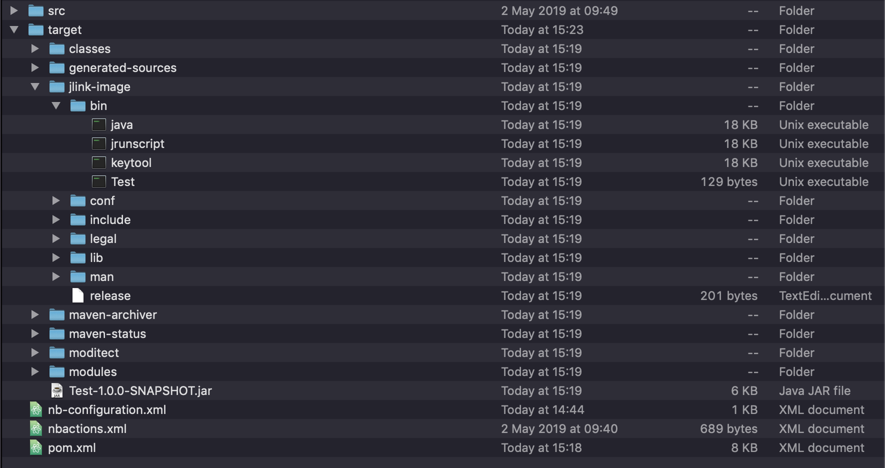Expand the classes folder
The height and width of the screenshot is (468, 885).
[35, 49]
